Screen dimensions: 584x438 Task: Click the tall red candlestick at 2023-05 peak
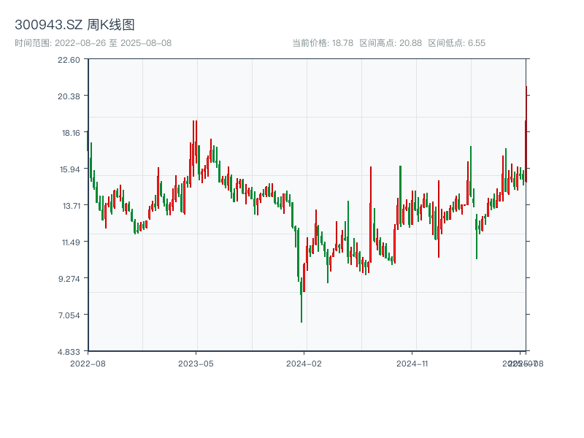193,146
